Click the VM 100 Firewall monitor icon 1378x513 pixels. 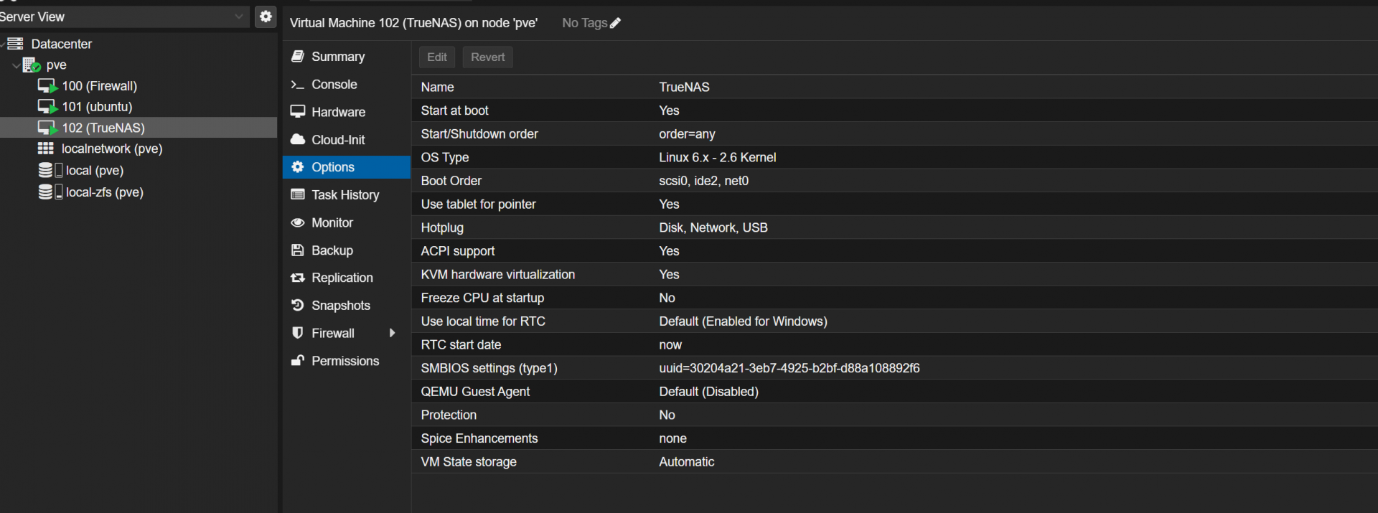pyautogui.click(x=47, y=86)
